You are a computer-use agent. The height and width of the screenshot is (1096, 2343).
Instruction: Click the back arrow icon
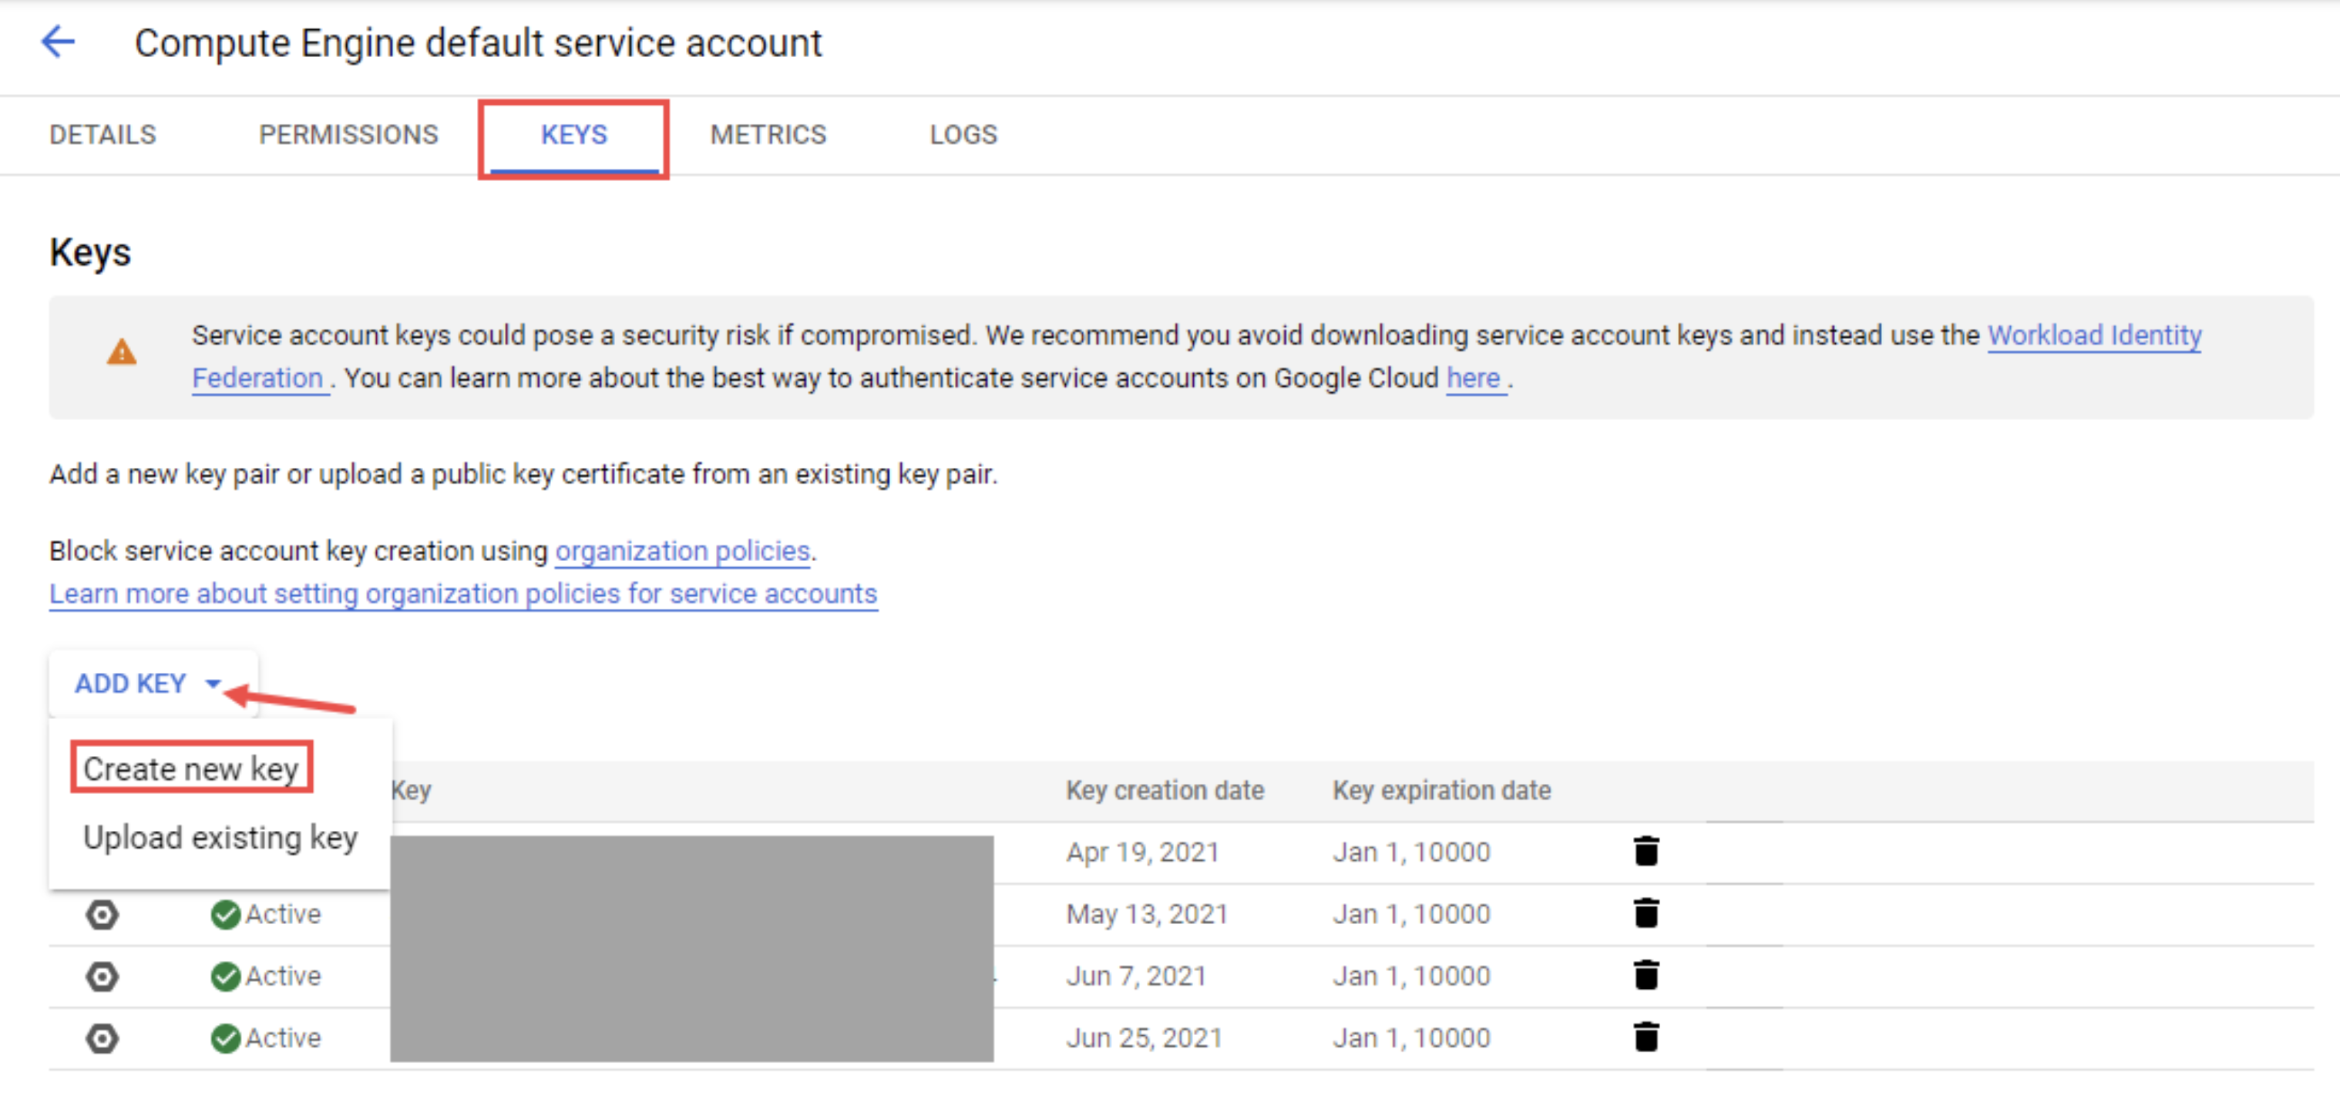pos(59,42)
